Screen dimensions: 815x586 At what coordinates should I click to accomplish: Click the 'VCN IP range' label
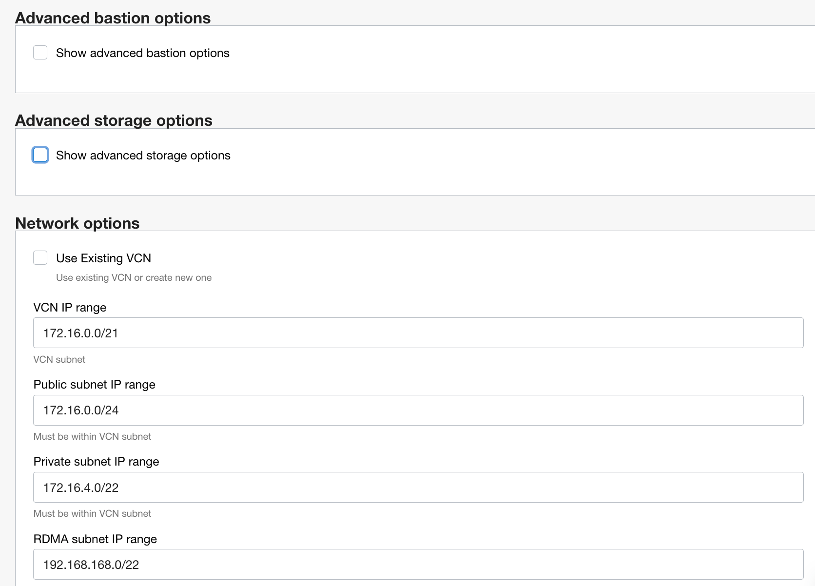tap(70, 308)
